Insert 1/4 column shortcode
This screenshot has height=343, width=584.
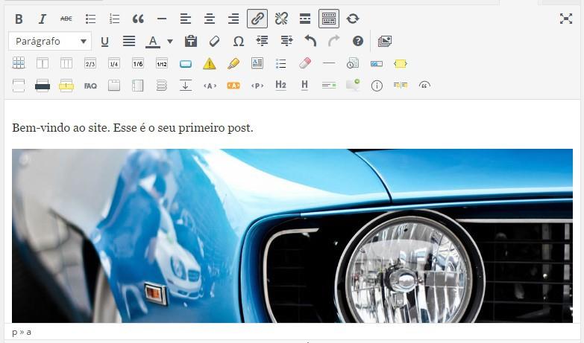click(x=114, y=63)
